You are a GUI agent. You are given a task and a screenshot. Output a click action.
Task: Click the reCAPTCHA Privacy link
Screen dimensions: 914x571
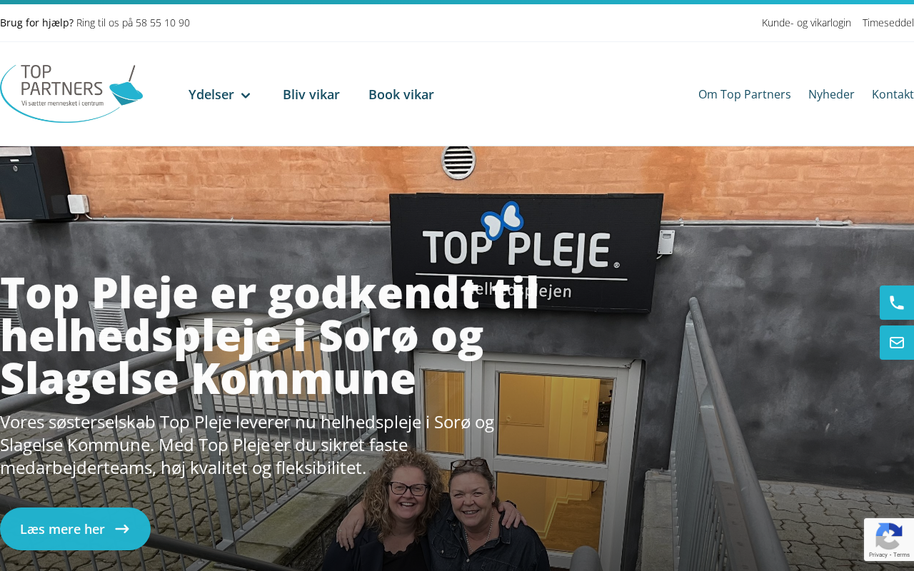(879, 555)
